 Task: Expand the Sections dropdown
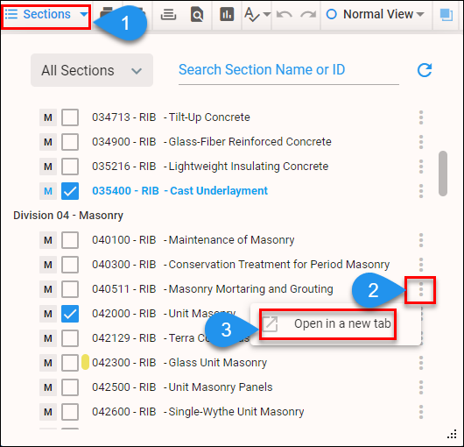(x=46, y=14)
